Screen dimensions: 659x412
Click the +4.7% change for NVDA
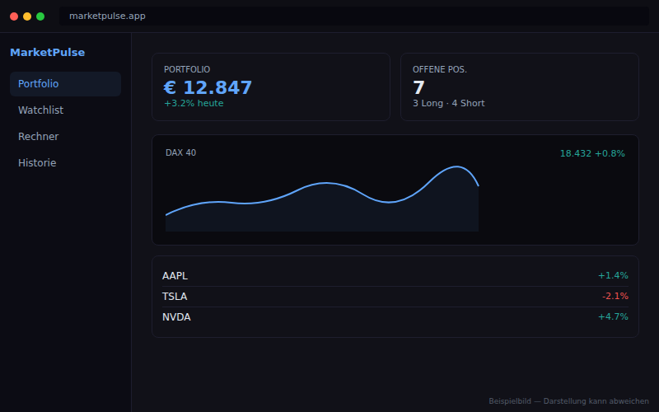tap(613, 317)
